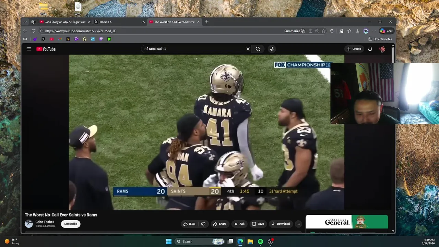Screen dimensions: 439x247
Task: Click the Create button
Action: pyautogui.click(x=354, y=49)
